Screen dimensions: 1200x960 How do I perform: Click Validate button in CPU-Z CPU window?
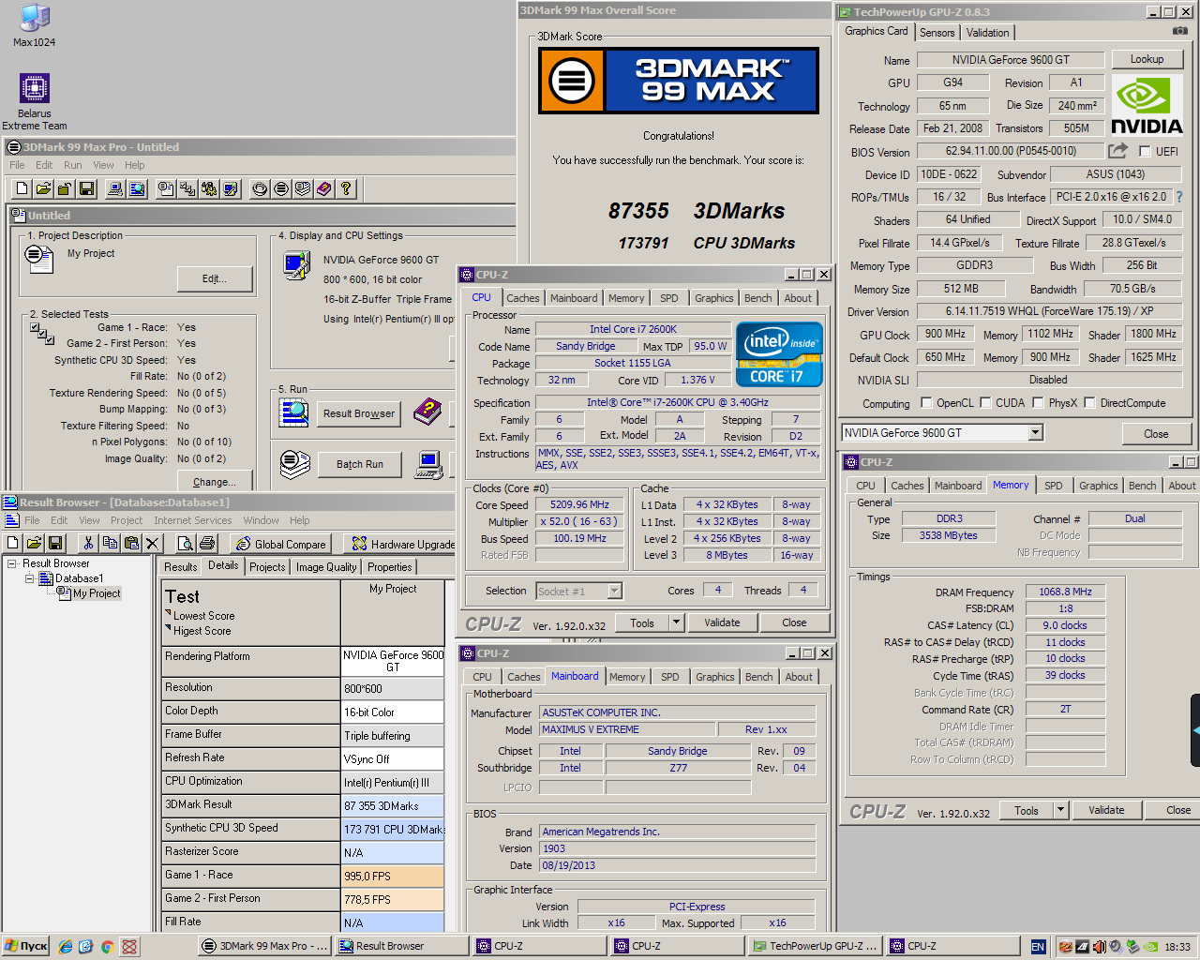tap(722, 622)
